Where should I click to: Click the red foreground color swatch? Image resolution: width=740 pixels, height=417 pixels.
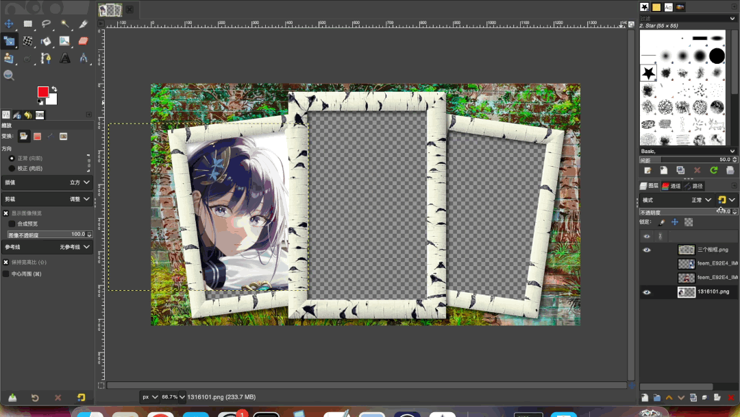click(43, 92)
